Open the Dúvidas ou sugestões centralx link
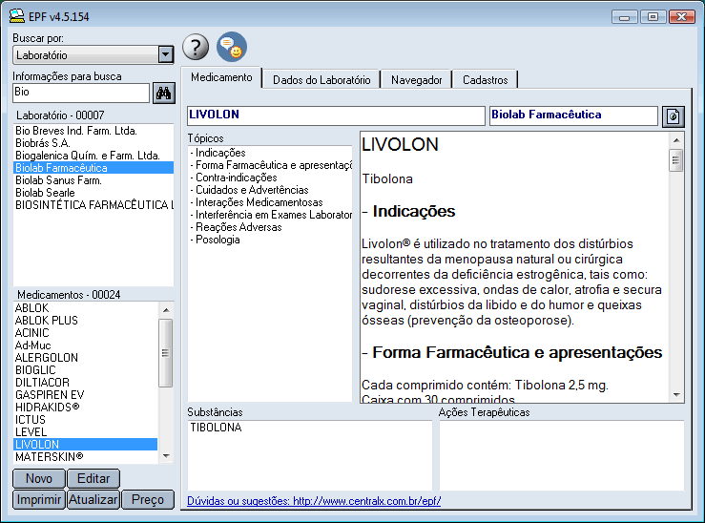This screenshot has width=705, height=523. (314, 500)
